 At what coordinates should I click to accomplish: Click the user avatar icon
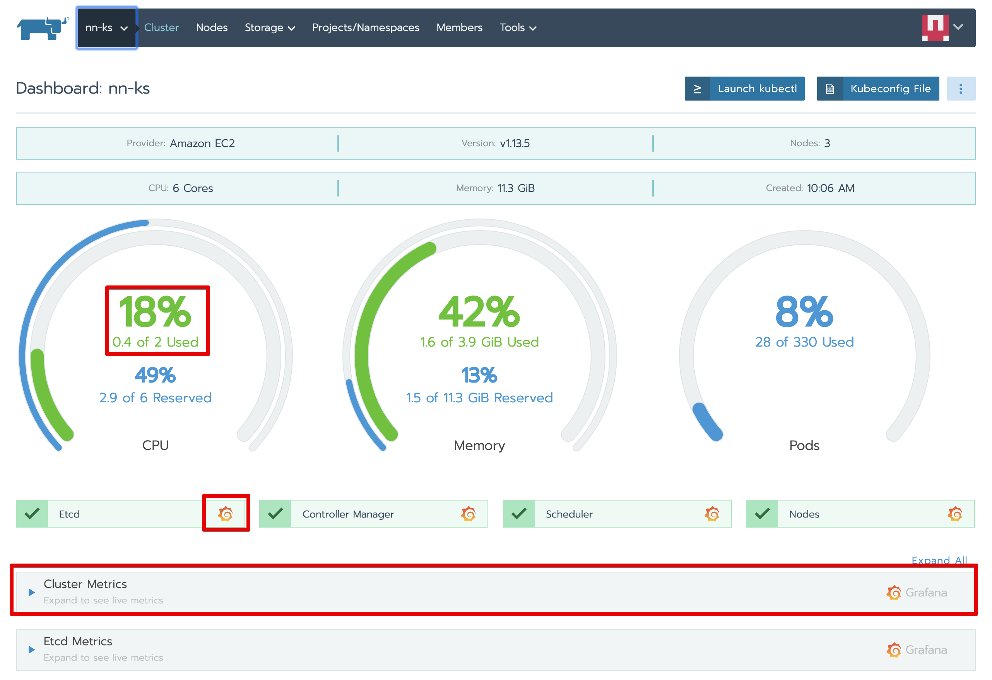point(935,28)
